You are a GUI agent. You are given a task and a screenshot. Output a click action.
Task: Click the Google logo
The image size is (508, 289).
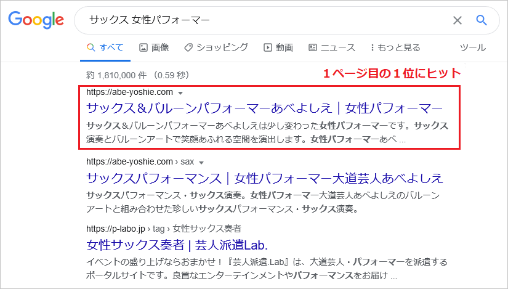point(36,20)
